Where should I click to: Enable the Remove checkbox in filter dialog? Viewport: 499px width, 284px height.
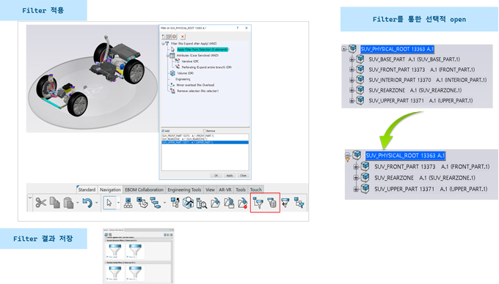tap(205, 131)
